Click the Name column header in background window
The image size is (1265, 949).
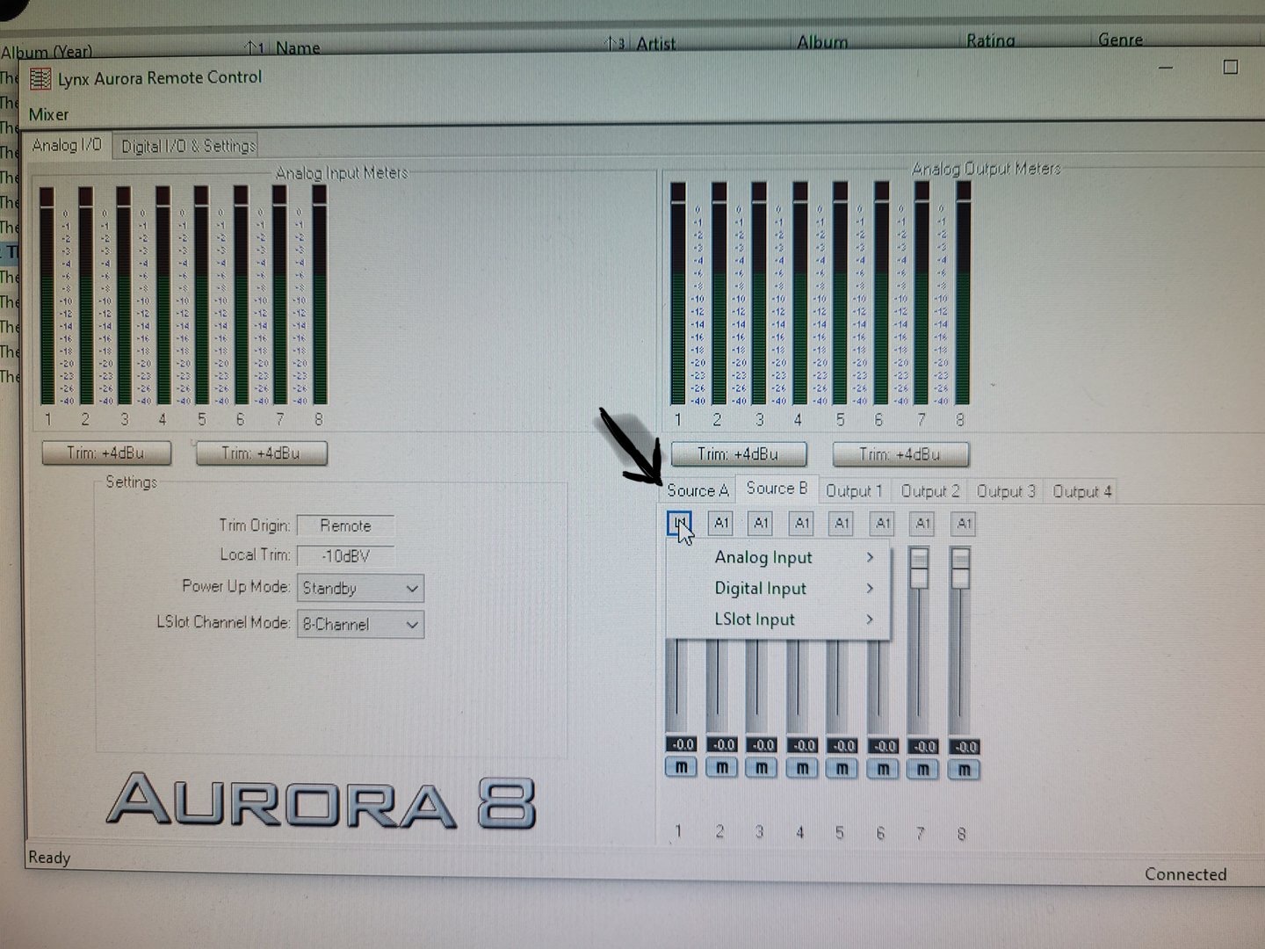click(297, 47)
